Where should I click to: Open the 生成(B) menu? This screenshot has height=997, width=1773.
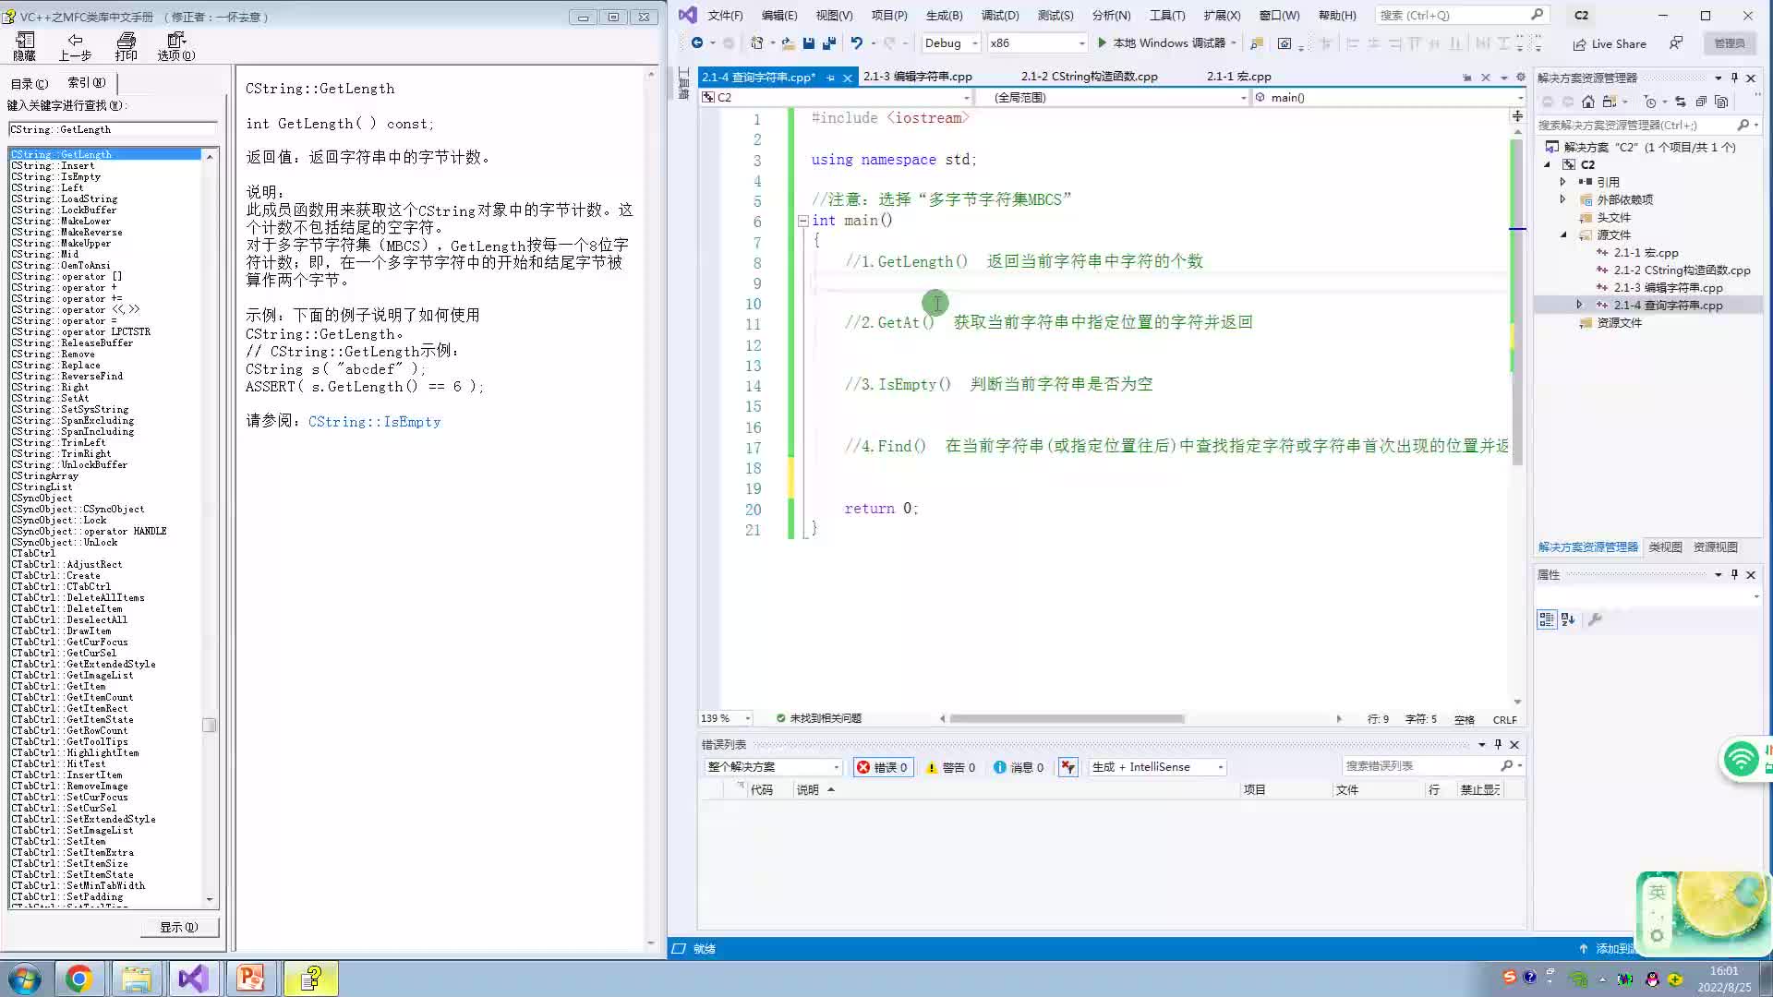click(943, 15)
